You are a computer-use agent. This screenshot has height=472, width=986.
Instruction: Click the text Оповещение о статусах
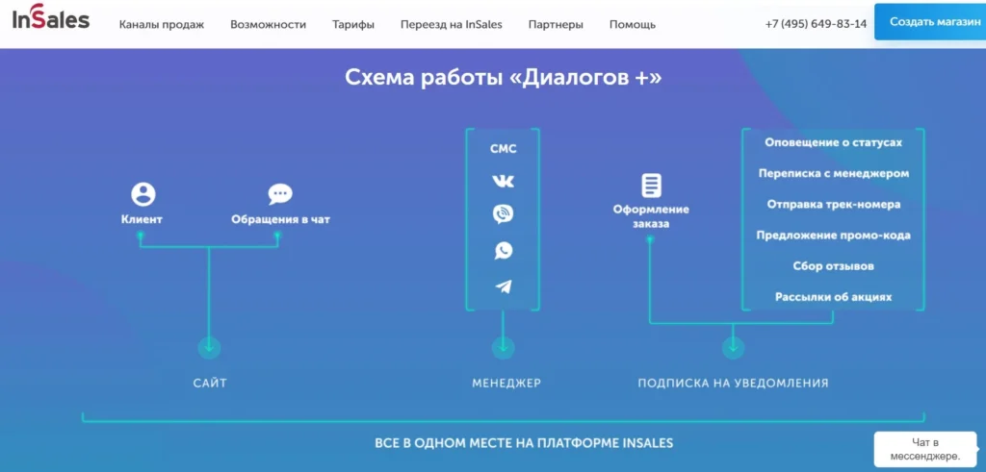[833, 142]
